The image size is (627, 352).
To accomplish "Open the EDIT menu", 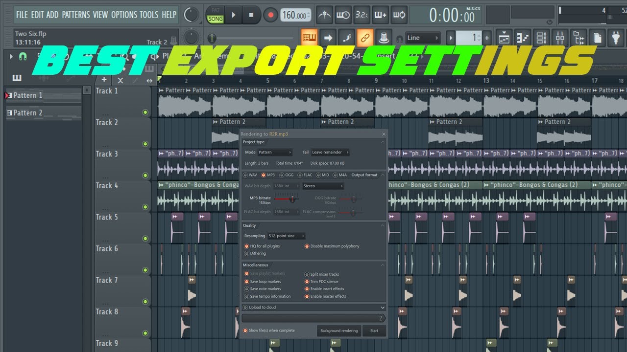I will (37, 15).
